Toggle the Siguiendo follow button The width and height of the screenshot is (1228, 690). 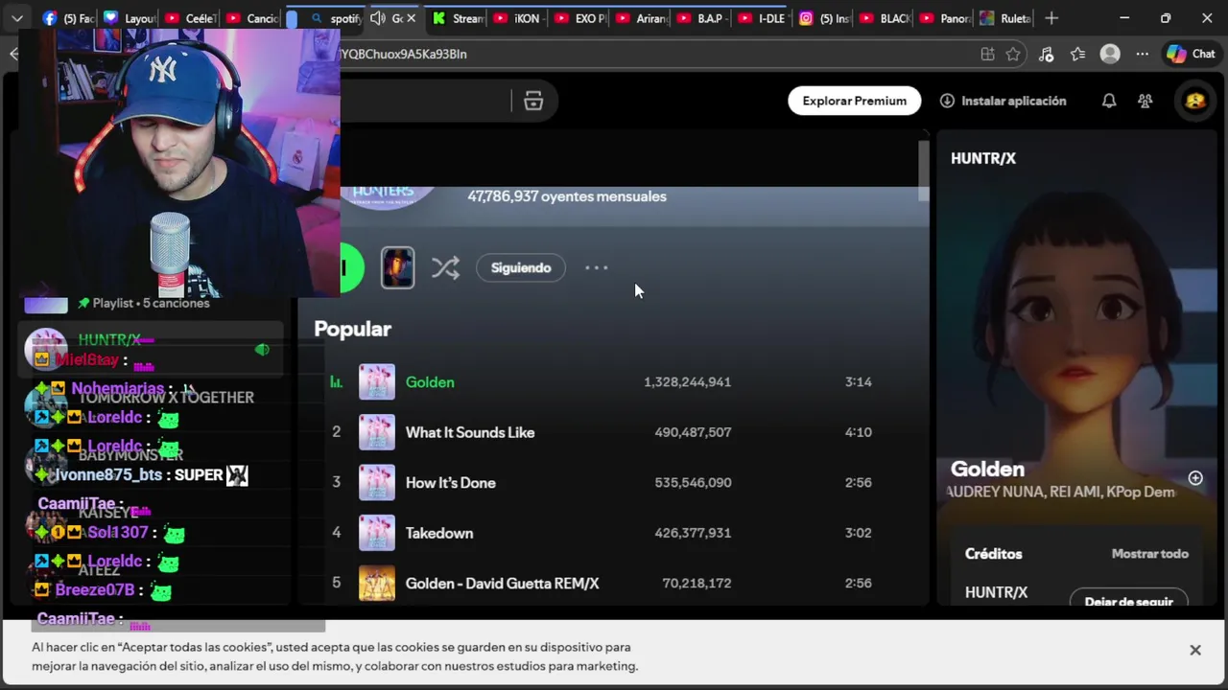(x=521, y=268)
